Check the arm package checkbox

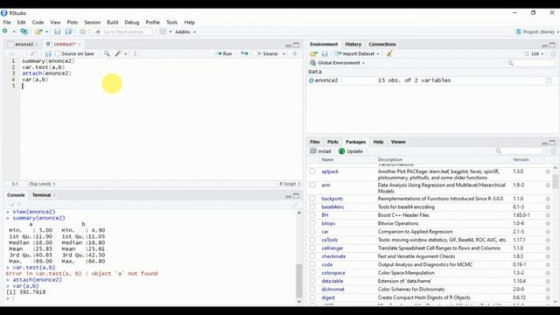pos(312,185)
